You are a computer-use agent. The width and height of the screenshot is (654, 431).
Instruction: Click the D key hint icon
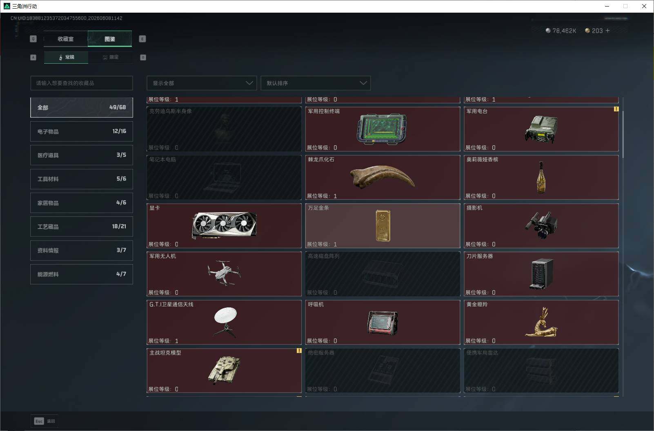tap(143, 58)
